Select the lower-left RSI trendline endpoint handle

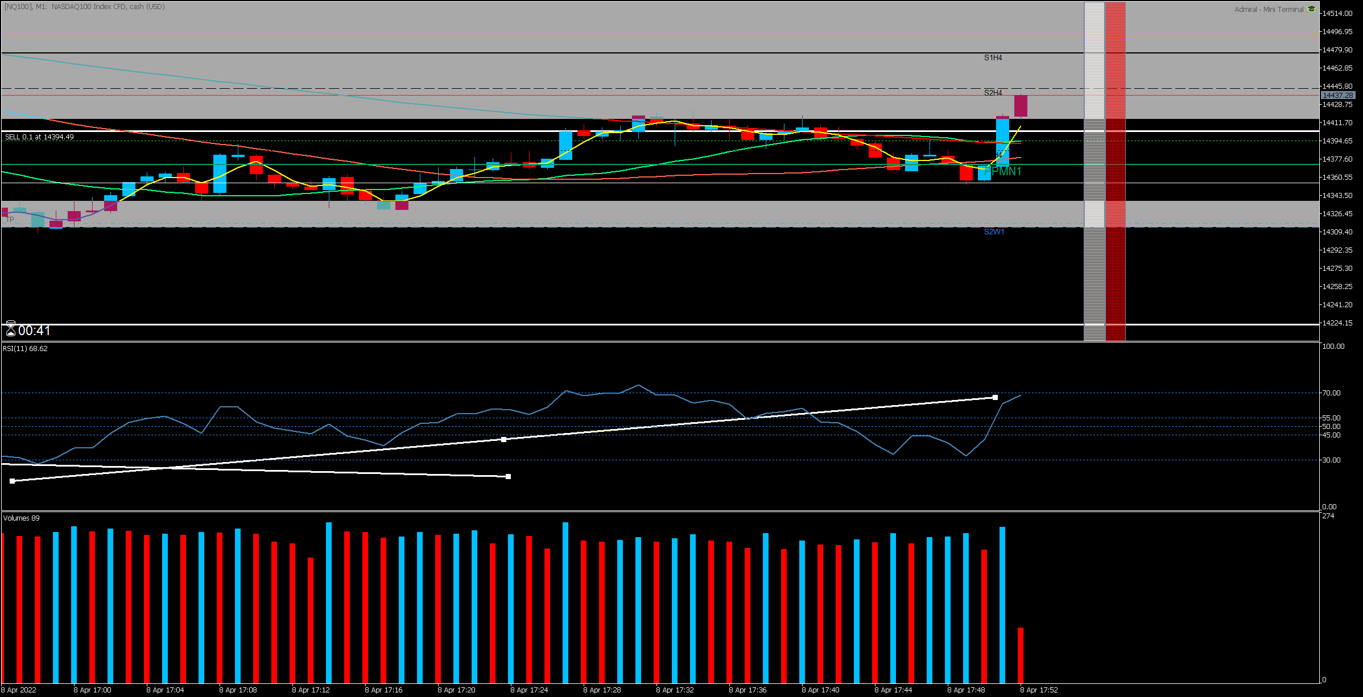click(13, 481)
